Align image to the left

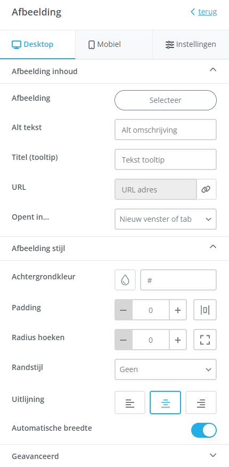pos(130,402)
